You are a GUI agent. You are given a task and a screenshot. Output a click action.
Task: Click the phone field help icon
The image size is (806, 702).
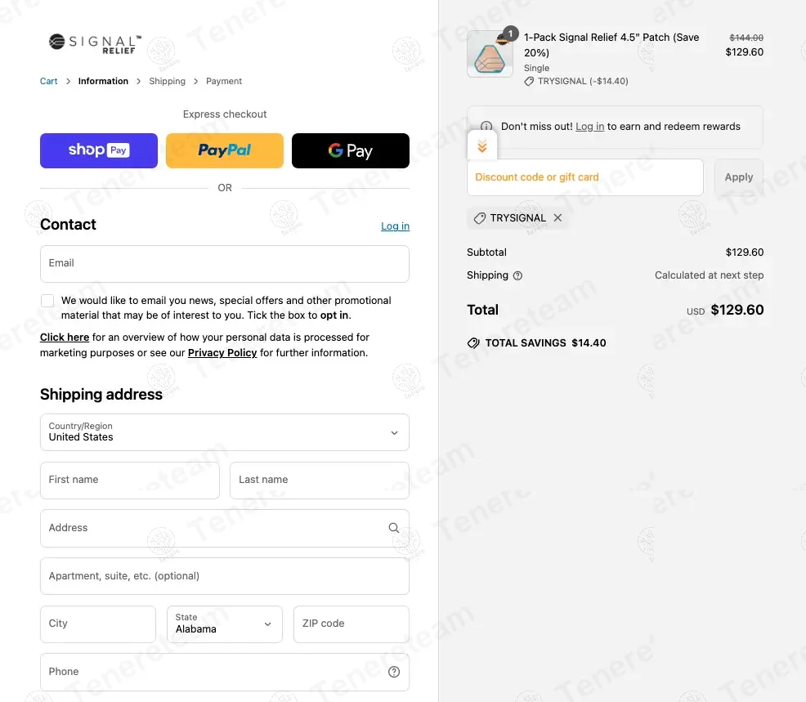pyautogui.click(x=394, y=672)
